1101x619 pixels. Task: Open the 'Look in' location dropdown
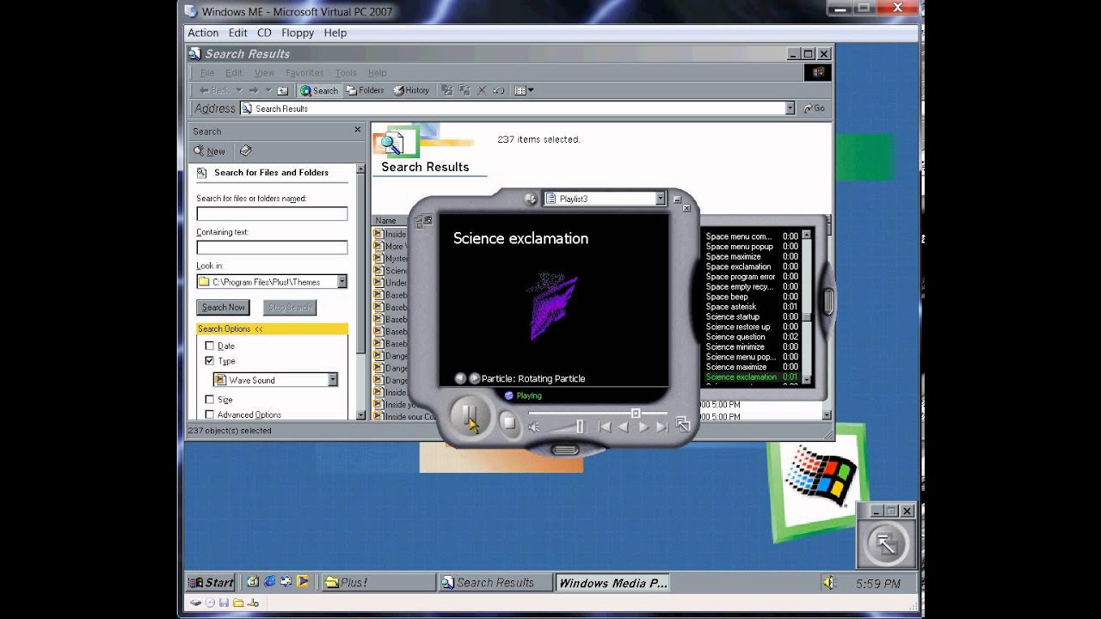point(341,282)
